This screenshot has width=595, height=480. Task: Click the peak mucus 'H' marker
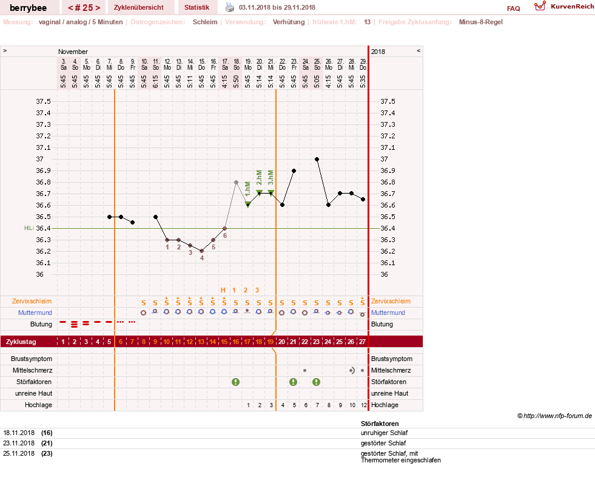point(223,290)
